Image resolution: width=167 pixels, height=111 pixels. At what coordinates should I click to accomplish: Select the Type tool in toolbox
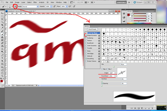(2, 58)
